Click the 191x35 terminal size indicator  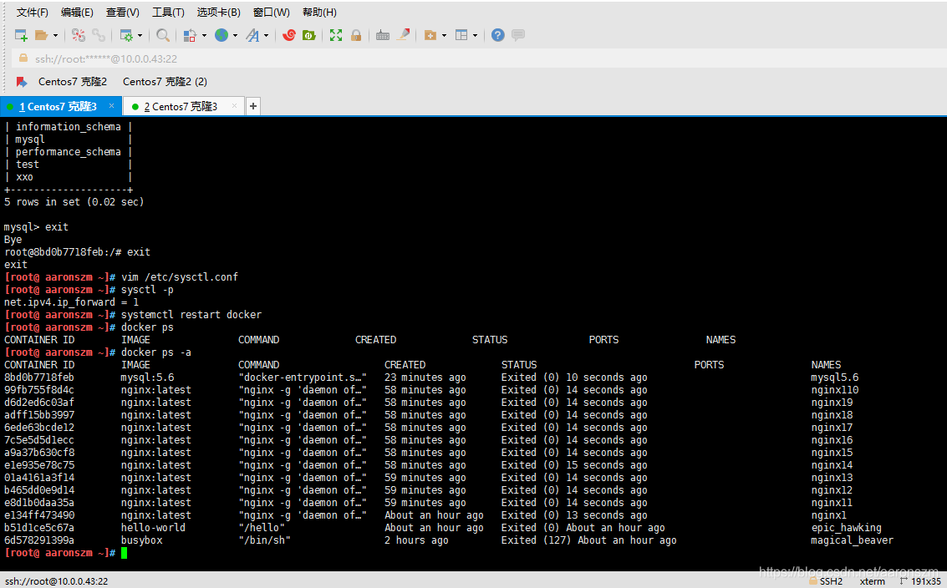point(920,580)
